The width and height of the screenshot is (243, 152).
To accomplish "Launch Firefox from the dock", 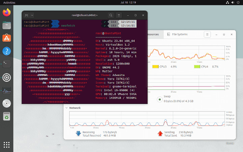I will (7, 13).
